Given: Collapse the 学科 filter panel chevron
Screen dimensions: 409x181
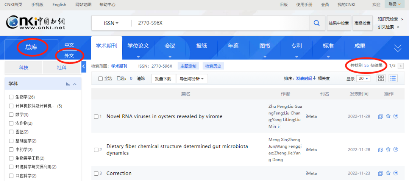Looking at the screenshot, I should pos(75,84).
